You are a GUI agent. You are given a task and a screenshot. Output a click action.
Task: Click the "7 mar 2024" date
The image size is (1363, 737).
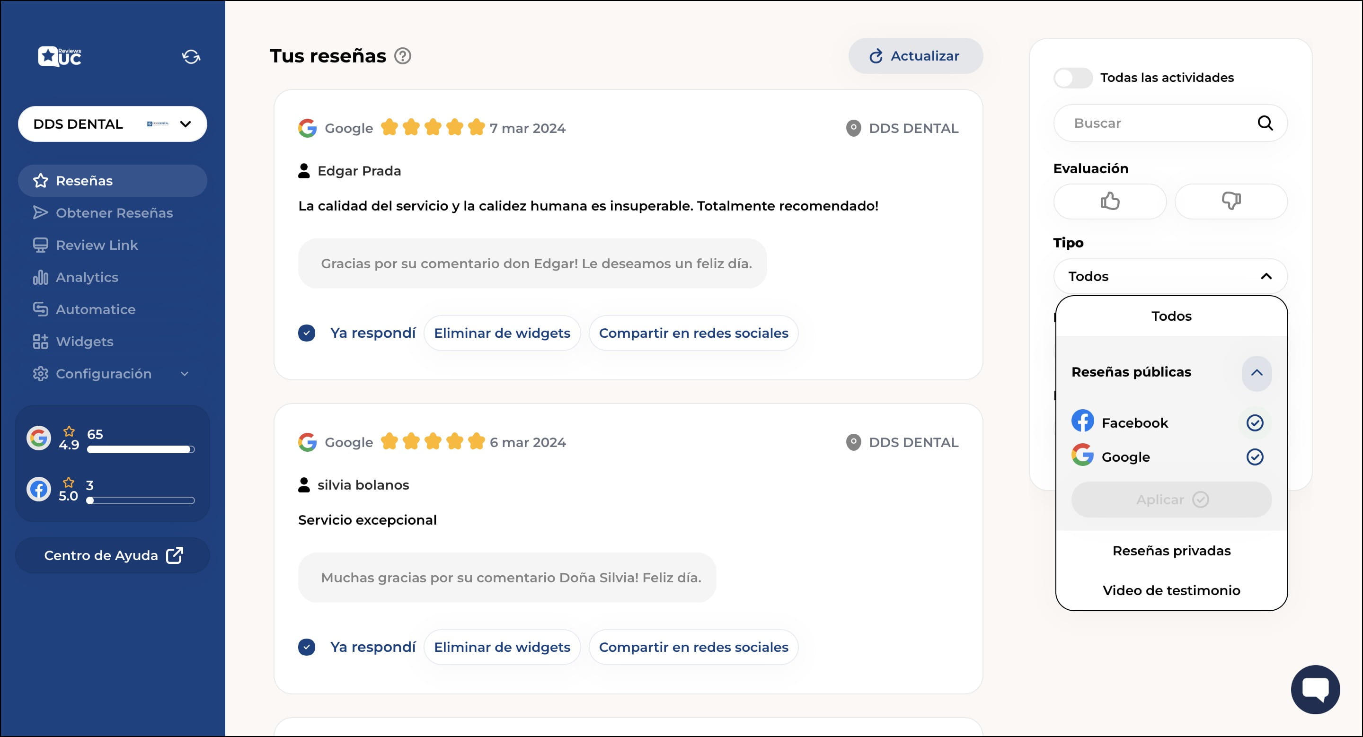tap(528, 128)
